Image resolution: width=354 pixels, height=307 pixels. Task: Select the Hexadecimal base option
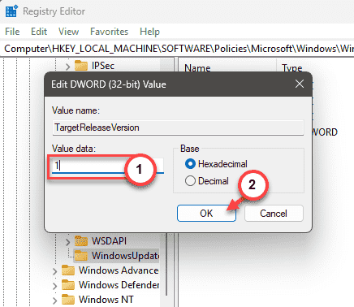(x=216, y=164)
